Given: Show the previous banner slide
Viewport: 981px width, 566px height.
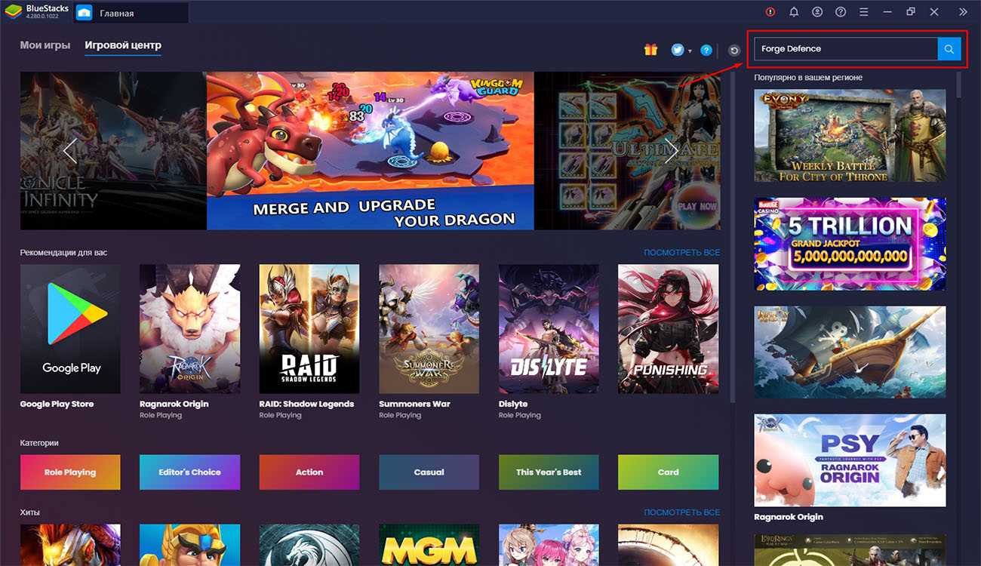Looking at the screenshot, I should tap(69, 151).
